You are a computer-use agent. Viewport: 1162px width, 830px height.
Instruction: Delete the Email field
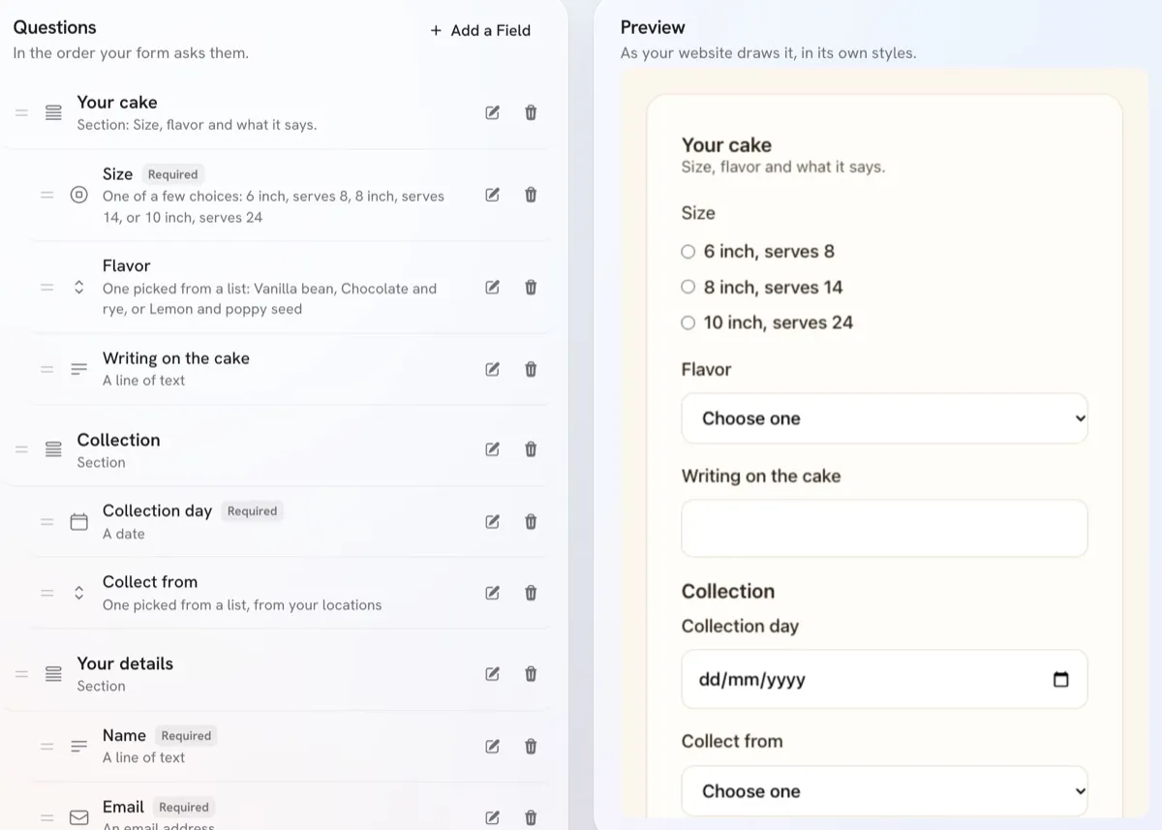pos(531,817)
